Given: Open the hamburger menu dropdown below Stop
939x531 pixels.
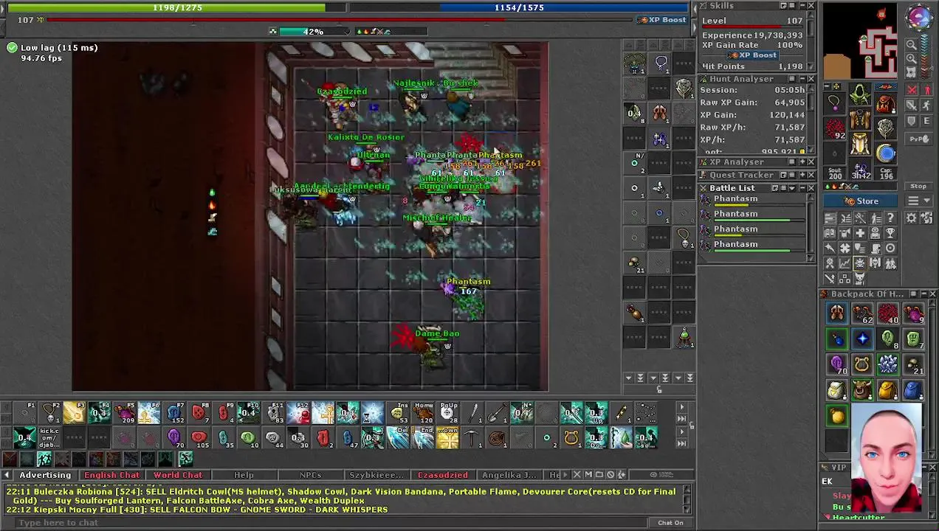Looking at the screenshot, I should pyautogui.click(x=918, y=201).
